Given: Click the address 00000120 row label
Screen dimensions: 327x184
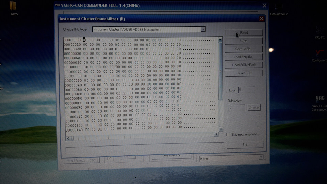Looking at the screenshot, I should coord(74,121).
